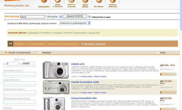Open the 'Sprzęt AGD' main category

80,33
